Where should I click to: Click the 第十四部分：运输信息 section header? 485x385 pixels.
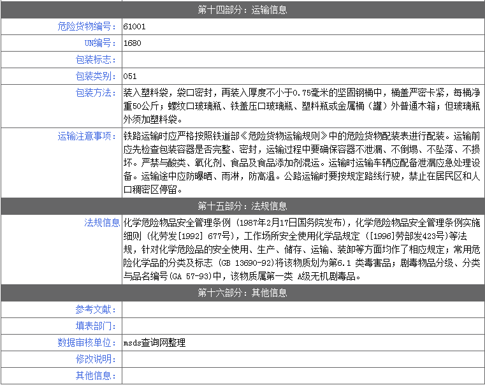[242, 10]
